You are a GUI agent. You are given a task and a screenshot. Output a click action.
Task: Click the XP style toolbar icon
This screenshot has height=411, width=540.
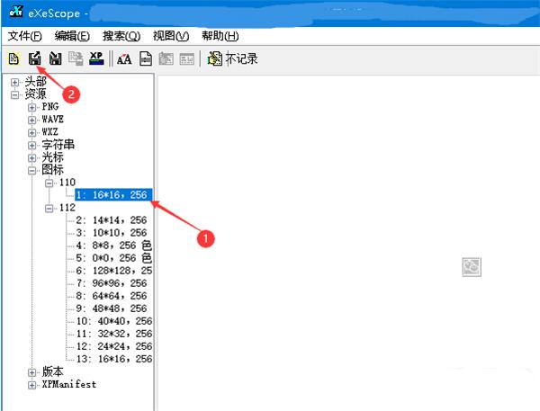[x=96, y=59]
